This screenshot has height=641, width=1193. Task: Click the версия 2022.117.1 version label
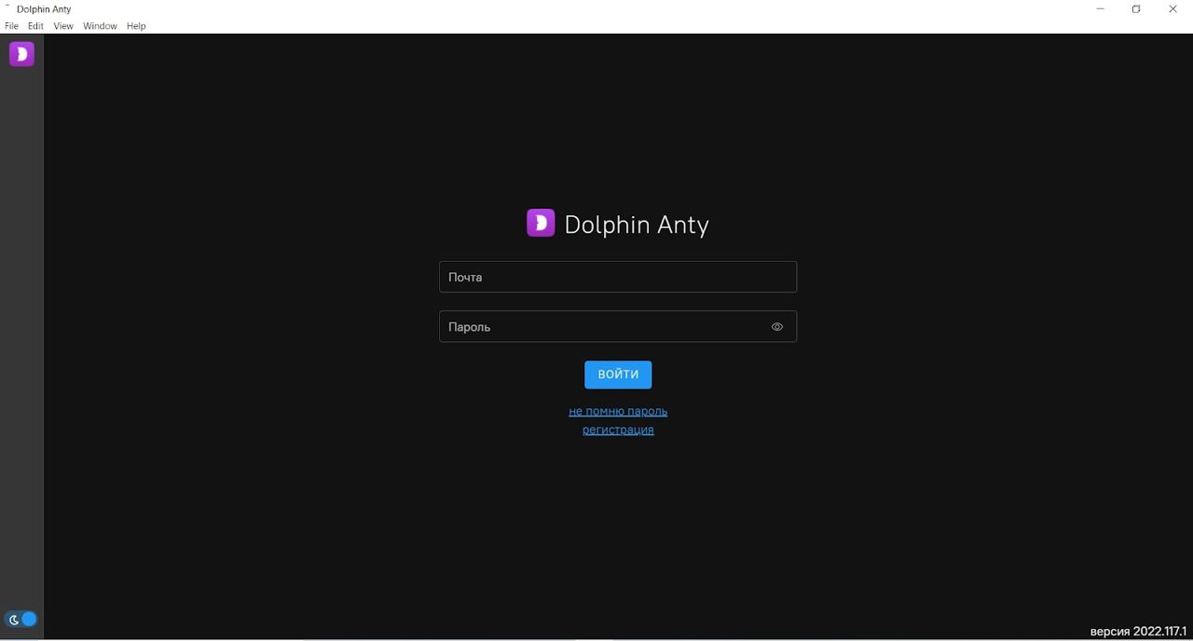pyautogui.click(x=1138, y=631)
